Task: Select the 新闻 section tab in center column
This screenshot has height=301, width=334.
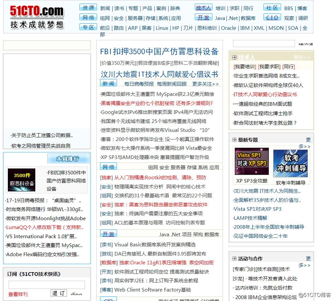Action: click(x=109, y=83)
